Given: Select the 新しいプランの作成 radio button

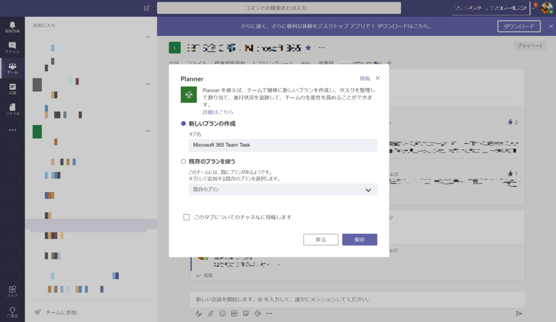Looking at the screenshot, I should click(x=184, y=123).
